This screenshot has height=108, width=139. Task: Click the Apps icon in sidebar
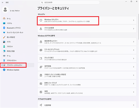click(x=4, y=42)
